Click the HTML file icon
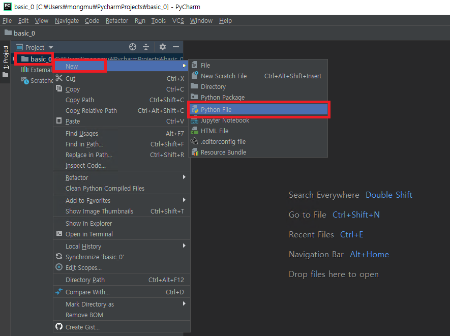The height and width of the screenshot is (336, 450). point(195,131)
